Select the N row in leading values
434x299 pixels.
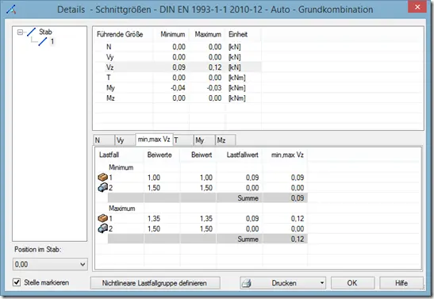click(x=178, y=47)
